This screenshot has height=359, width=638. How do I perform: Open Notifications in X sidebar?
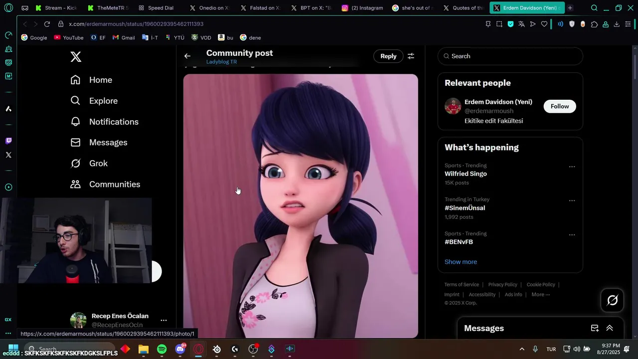[x=105, y=122]
